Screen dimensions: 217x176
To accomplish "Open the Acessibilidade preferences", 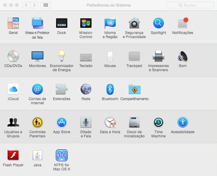I will tap(183, 123).
